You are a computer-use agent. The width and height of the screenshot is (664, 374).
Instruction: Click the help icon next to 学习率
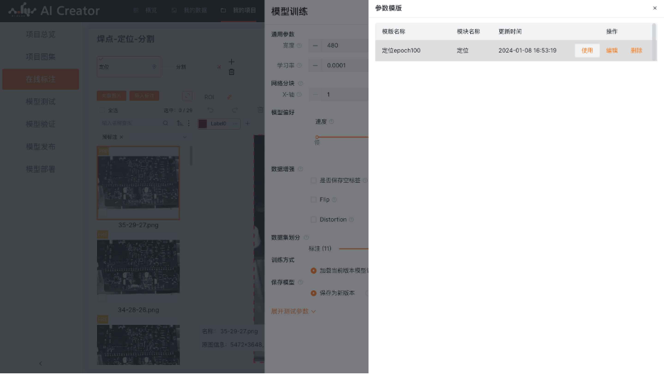[299, 65]
